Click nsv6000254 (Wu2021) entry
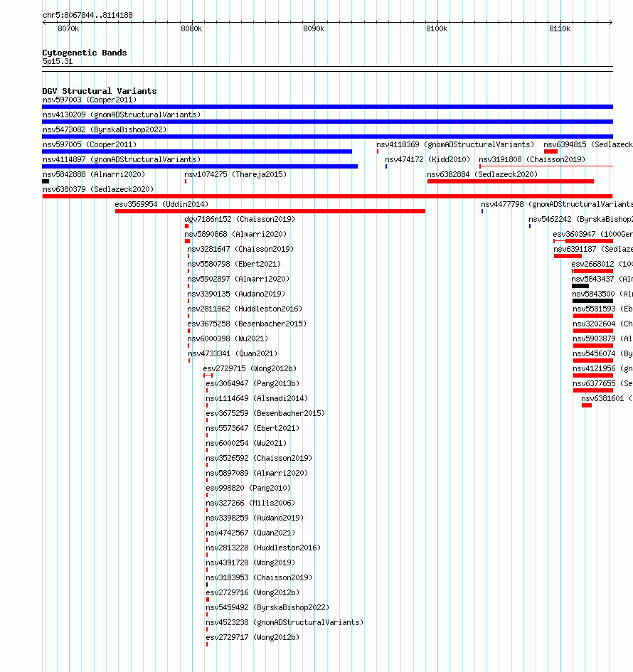 (x=246, y=444)
